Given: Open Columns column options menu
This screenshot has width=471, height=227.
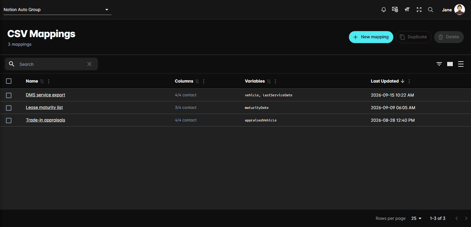Looking at the screenshot, I should pos(204,81).
